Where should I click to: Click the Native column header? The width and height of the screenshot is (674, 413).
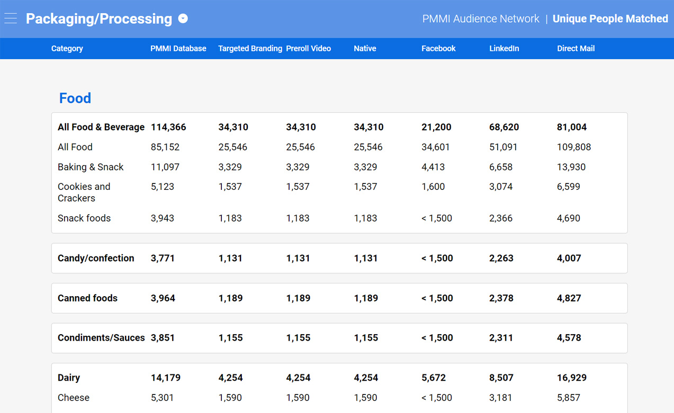(365, 49)
